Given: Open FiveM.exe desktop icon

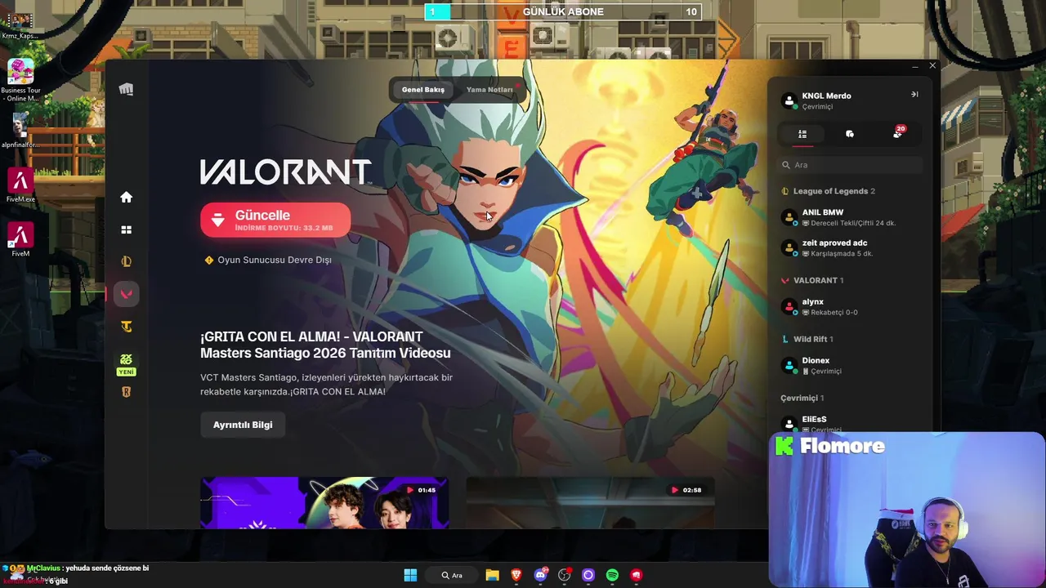Looking at the screenshot, I should 20,185.
